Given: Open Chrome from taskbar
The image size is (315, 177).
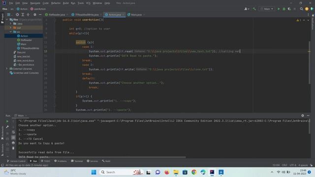Looking at the screenshot, I should [x=194, y=172].
